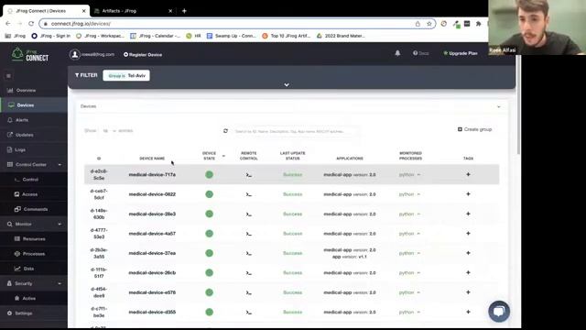The width and height of the screenshot is (586, 330).
Task: Click the JFrog Connect logo
Action: [30, 55]
